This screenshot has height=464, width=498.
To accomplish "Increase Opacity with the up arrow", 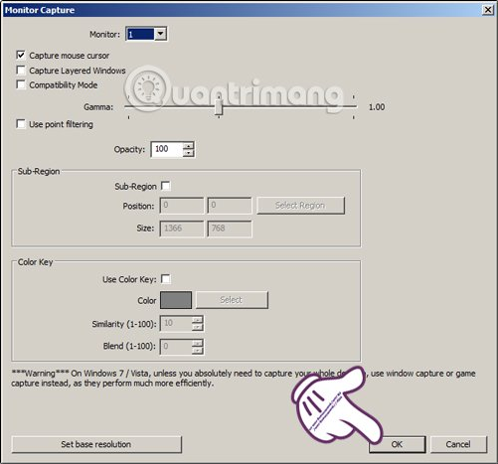I will point(188,146).
